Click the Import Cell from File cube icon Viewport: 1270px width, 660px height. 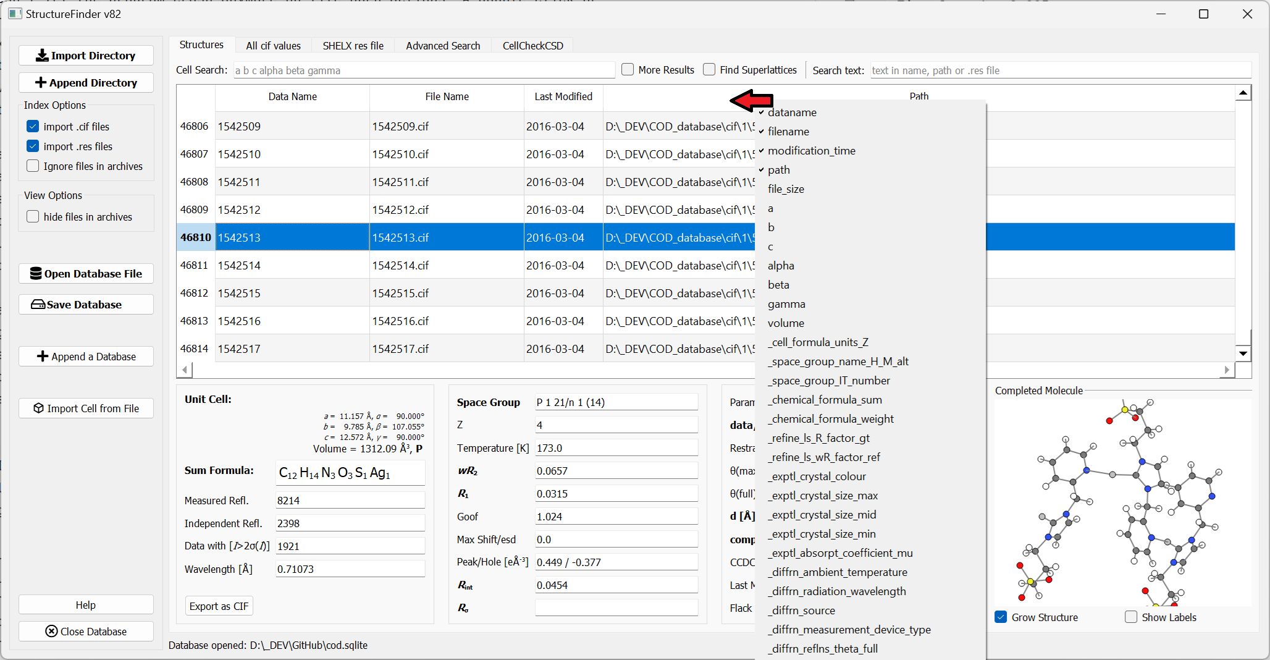coord(38,408)
